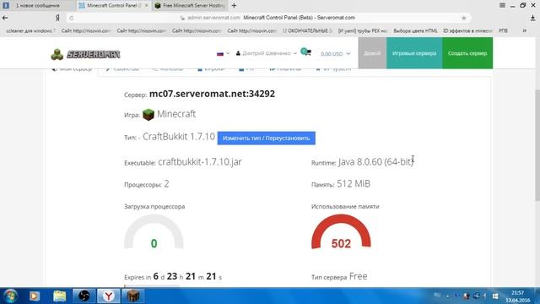Open OBS from the taskbar
The image size is (540, 304).
click(x=84, y=296)
